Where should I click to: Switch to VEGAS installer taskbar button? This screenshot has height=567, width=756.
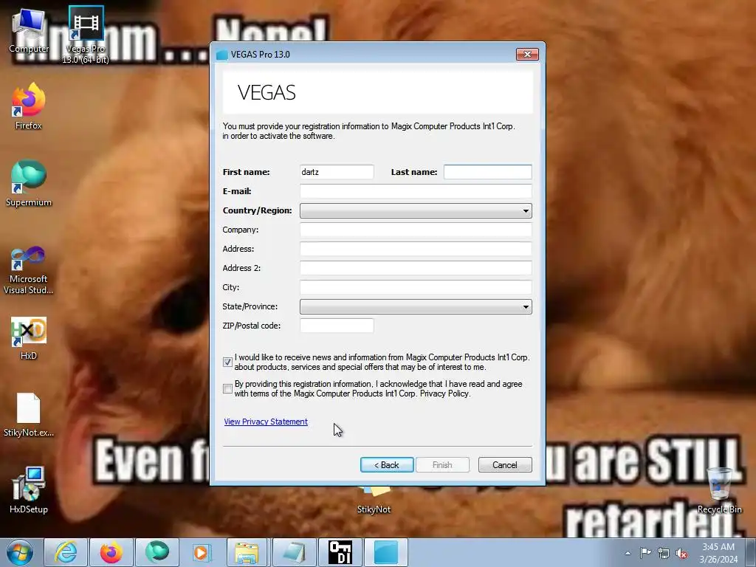(385, 552)
